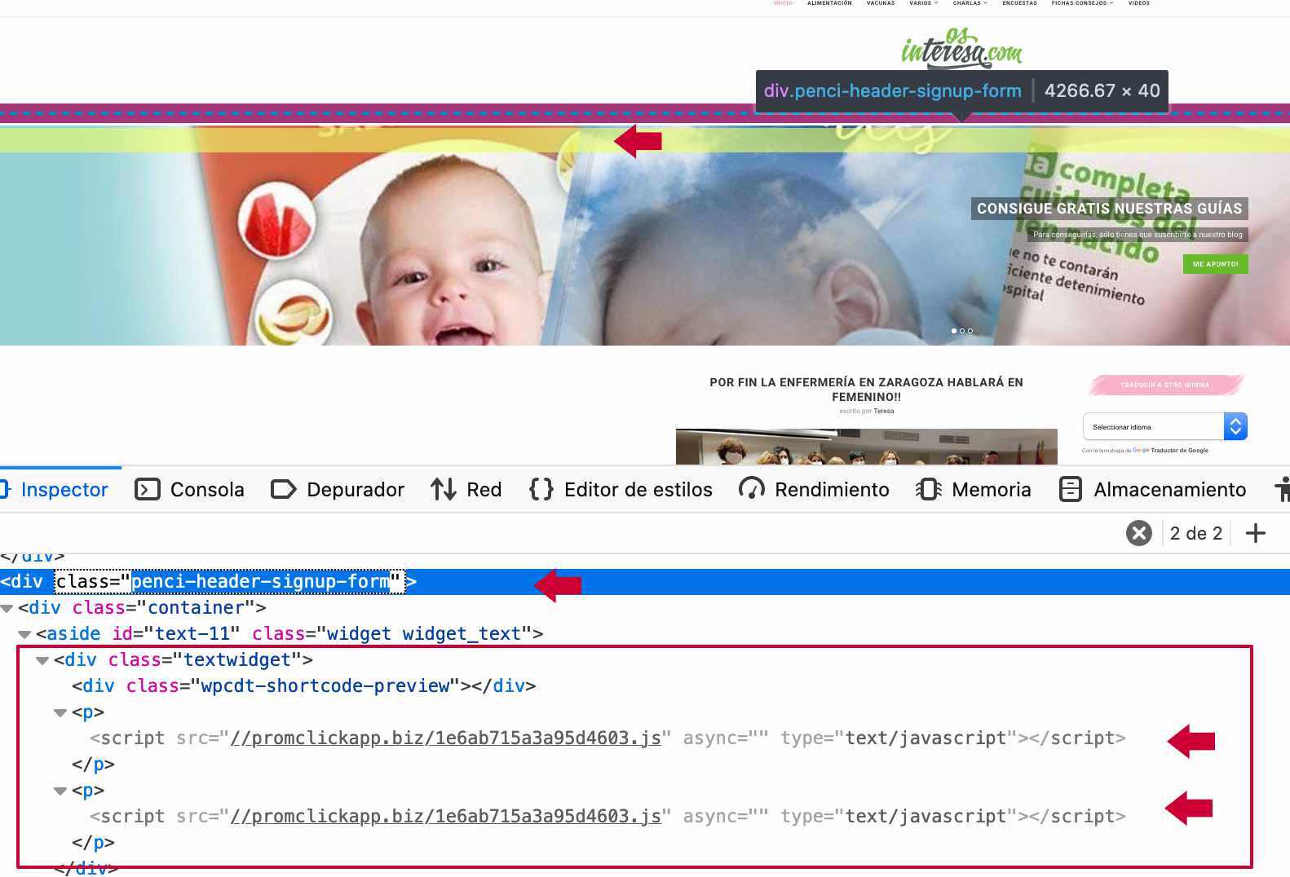Open the ALIMENTACIÓN menu item
This screenshot has height=877, width=1290.
829,3
